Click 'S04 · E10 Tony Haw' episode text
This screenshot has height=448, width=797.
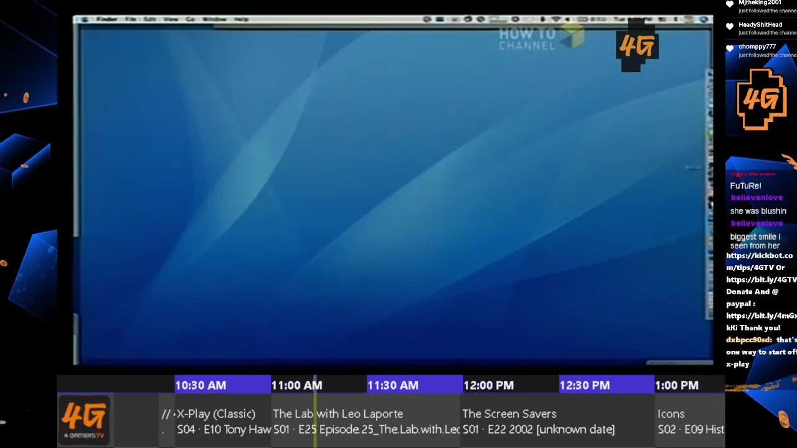coord(224,429)
